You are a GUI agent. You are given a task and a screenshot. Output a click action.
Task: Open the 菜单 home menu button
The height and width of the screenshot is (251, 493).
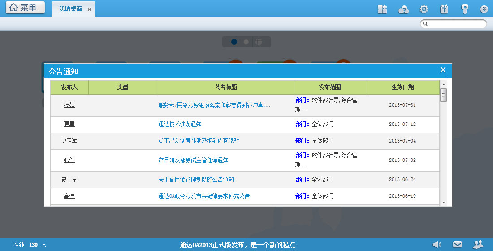pos(25,8)
